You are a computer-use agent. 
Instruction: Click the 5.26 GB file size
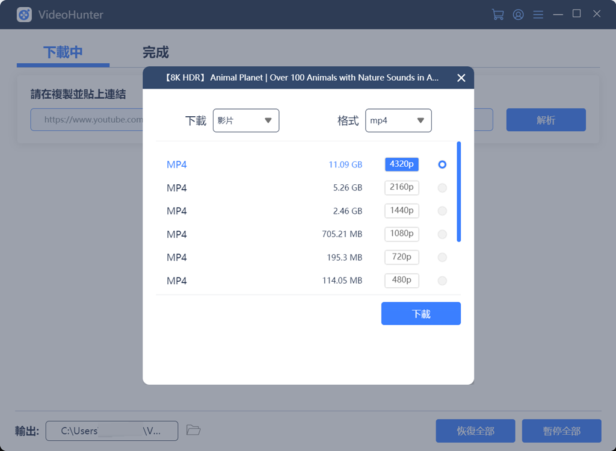coord(348,188)
